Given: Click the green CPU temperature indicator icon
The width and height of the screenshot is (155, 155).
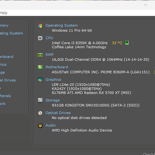Looking at the screenshot, I should click(127, 43).
